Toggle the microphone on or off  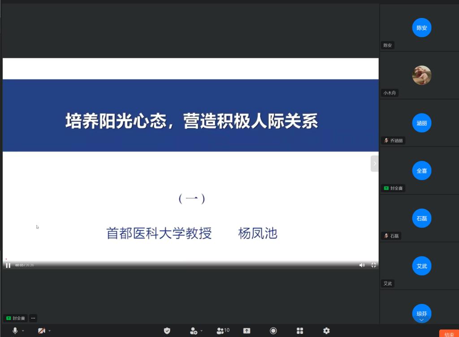pos(15,331)
